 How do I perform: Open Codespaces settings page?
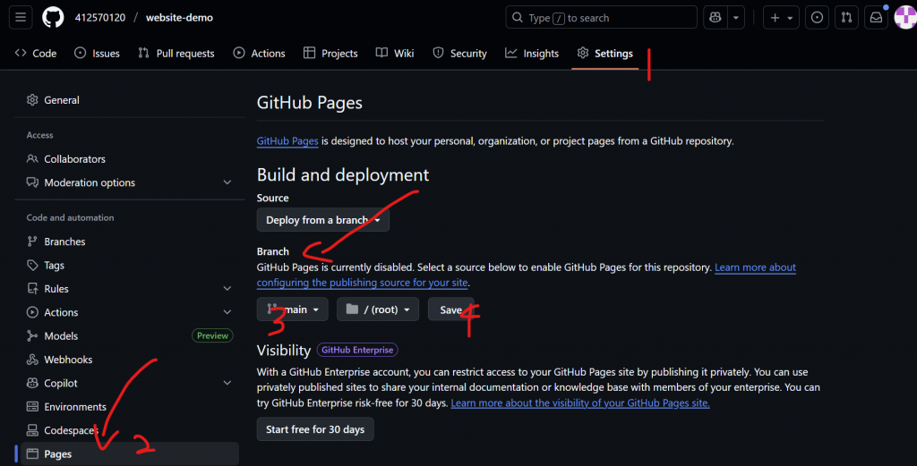(x=129, y=430)
